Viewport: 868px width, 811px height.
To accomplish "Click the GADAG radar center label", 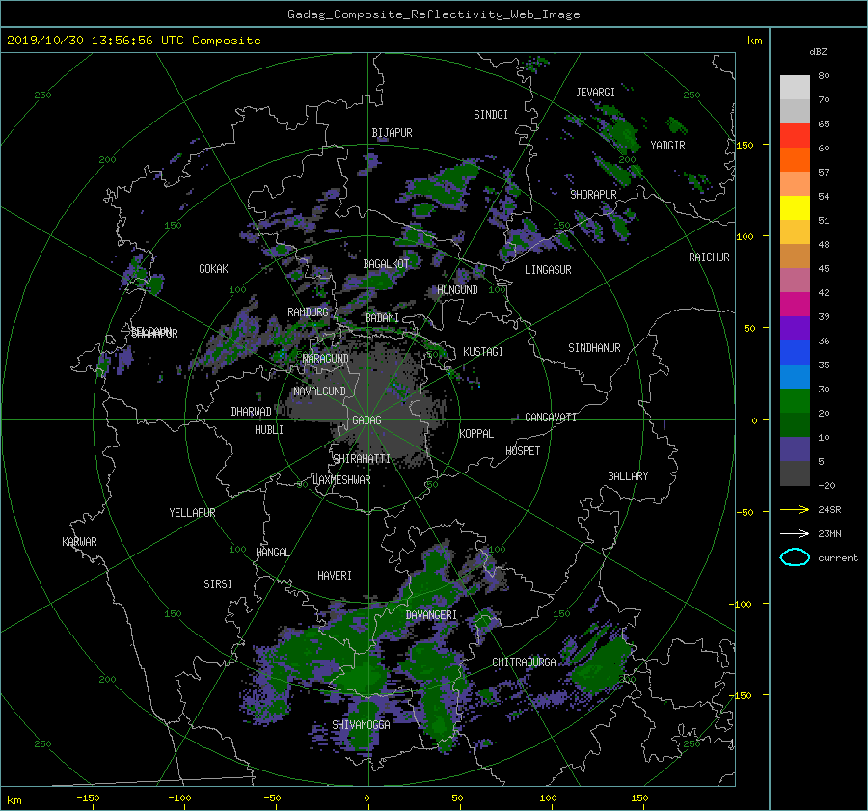I will tap(367, 420).
